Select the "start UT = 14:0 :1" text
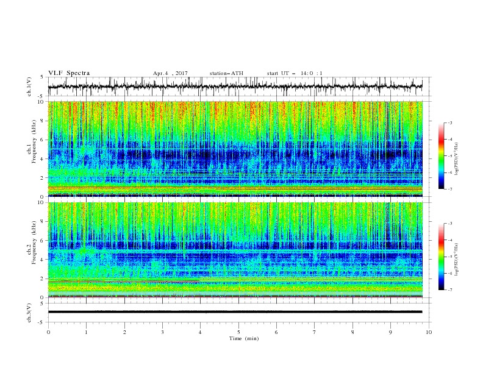This screenshot has width=483, height=373. pos(295,73)
